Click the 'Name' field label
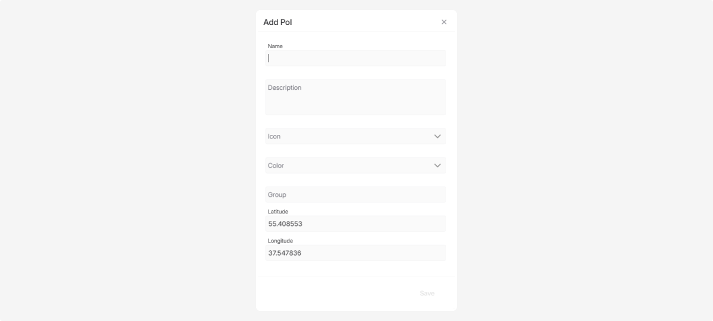 (275, 46)
